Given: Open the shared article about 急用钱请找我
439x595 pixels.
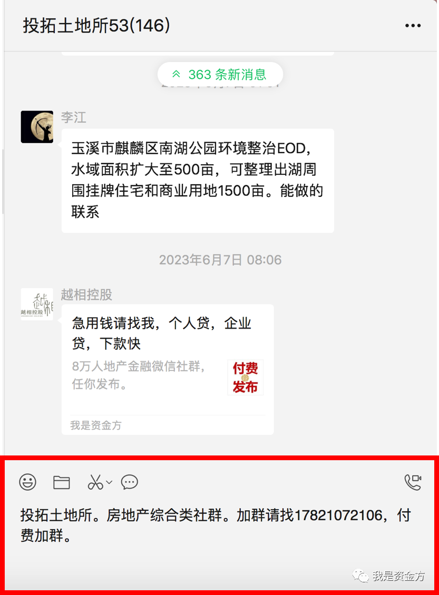Looking at the screenshot, I should (x=168, y=370).
